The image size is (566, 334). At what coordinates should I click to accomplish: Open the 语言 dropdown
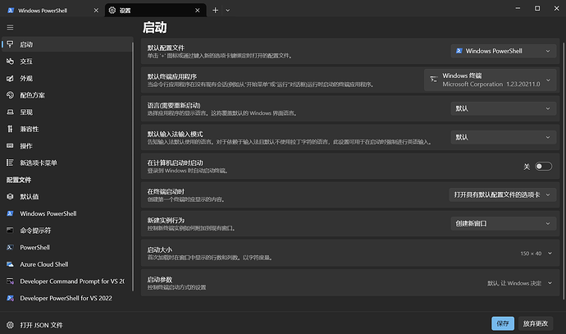coord(503,108)
